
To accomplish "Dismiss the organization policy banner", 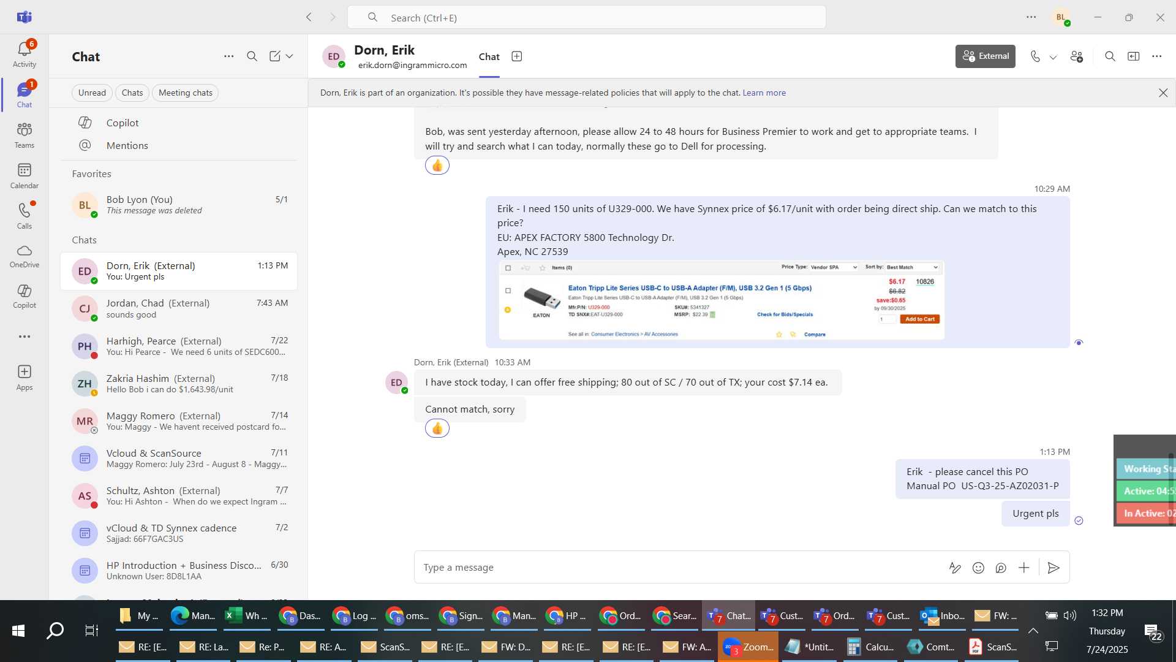I will click(x=1163, y=93).
